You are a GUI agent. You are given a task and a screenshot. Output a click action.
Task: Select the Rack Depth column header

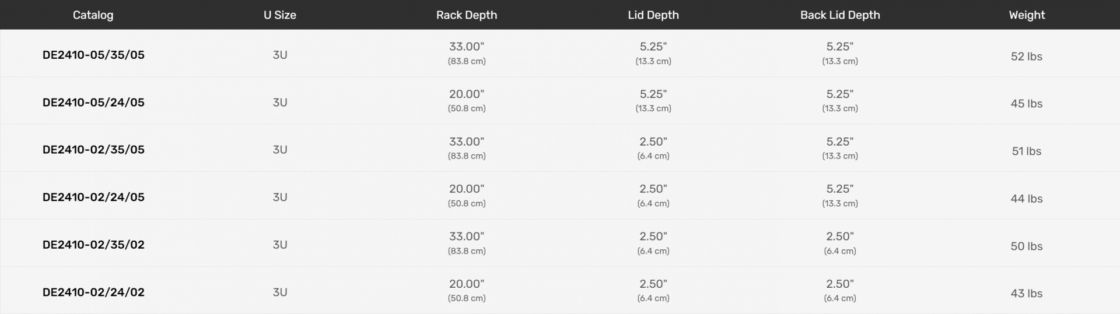click(466, 15)
